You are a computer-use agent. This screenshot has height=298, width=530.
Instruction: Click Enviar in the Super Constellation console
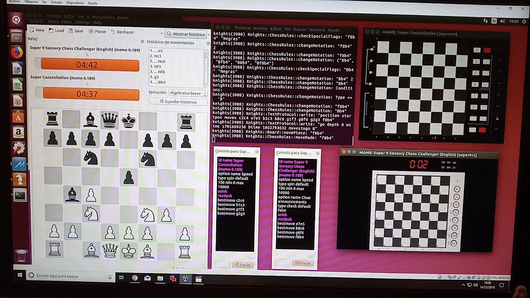tap(243, 265)
